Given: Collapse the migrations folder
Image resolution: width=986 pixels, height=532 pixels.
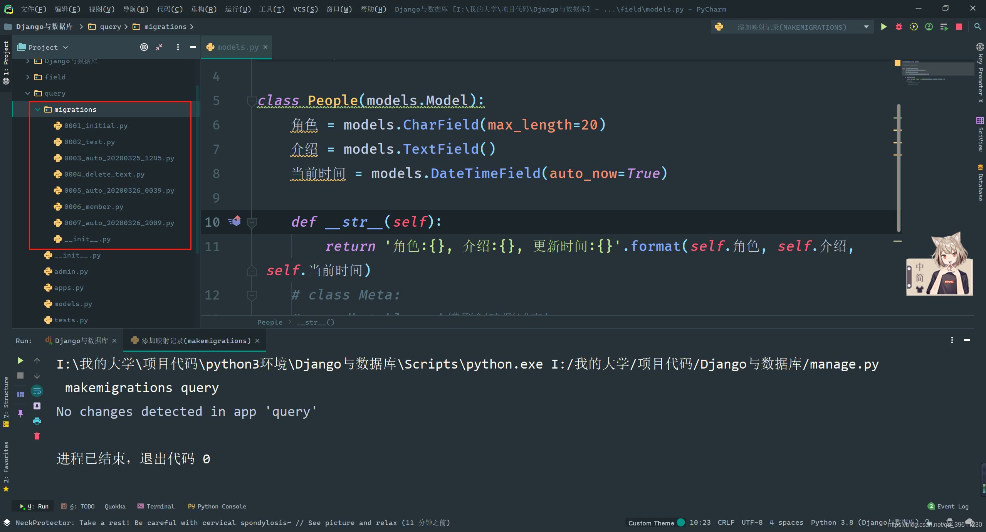Looking at the screenshot, I should tap(38, 109).
